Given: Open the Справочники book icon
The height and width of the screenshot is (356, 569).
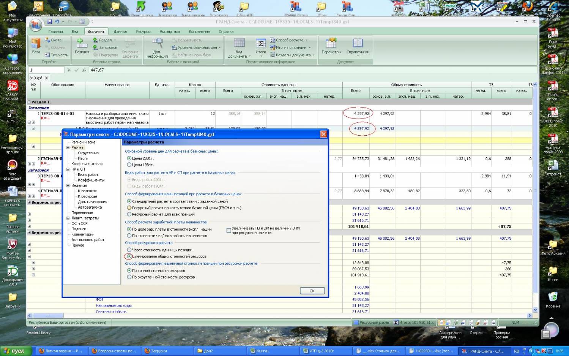Looking at the screenshot, I should [358, 44].
